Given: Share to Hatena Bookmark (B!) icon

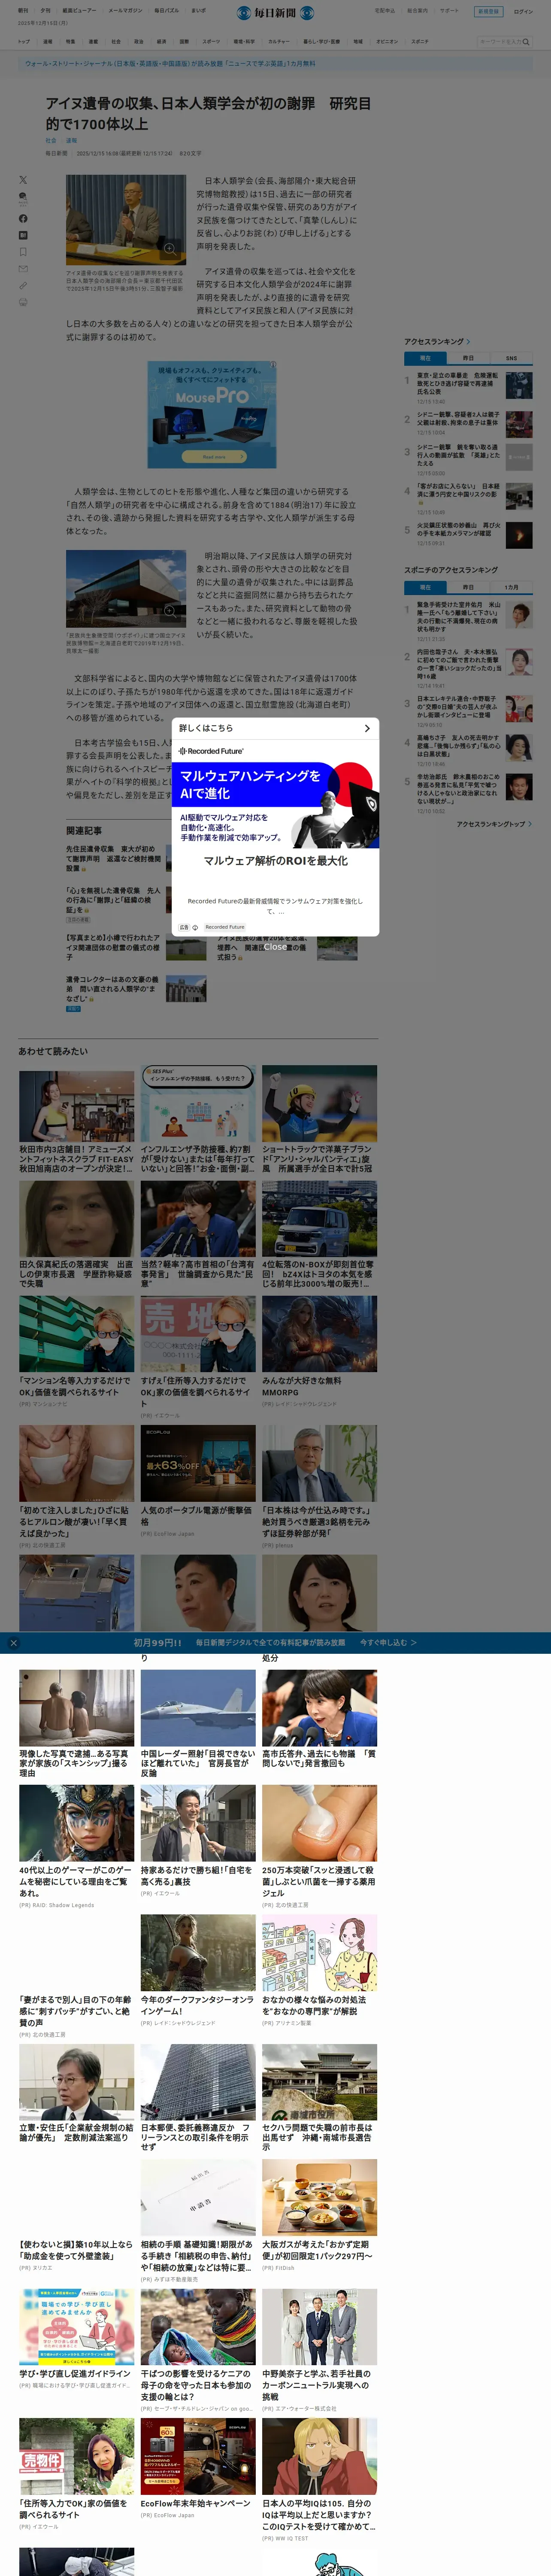Looking at the screenshot, I should tap(23, 235).
